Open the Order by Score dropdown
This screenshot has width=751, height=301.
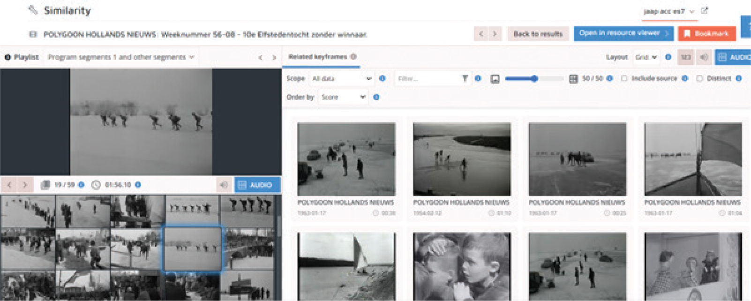pyautogui.click(x=343, y=97)
